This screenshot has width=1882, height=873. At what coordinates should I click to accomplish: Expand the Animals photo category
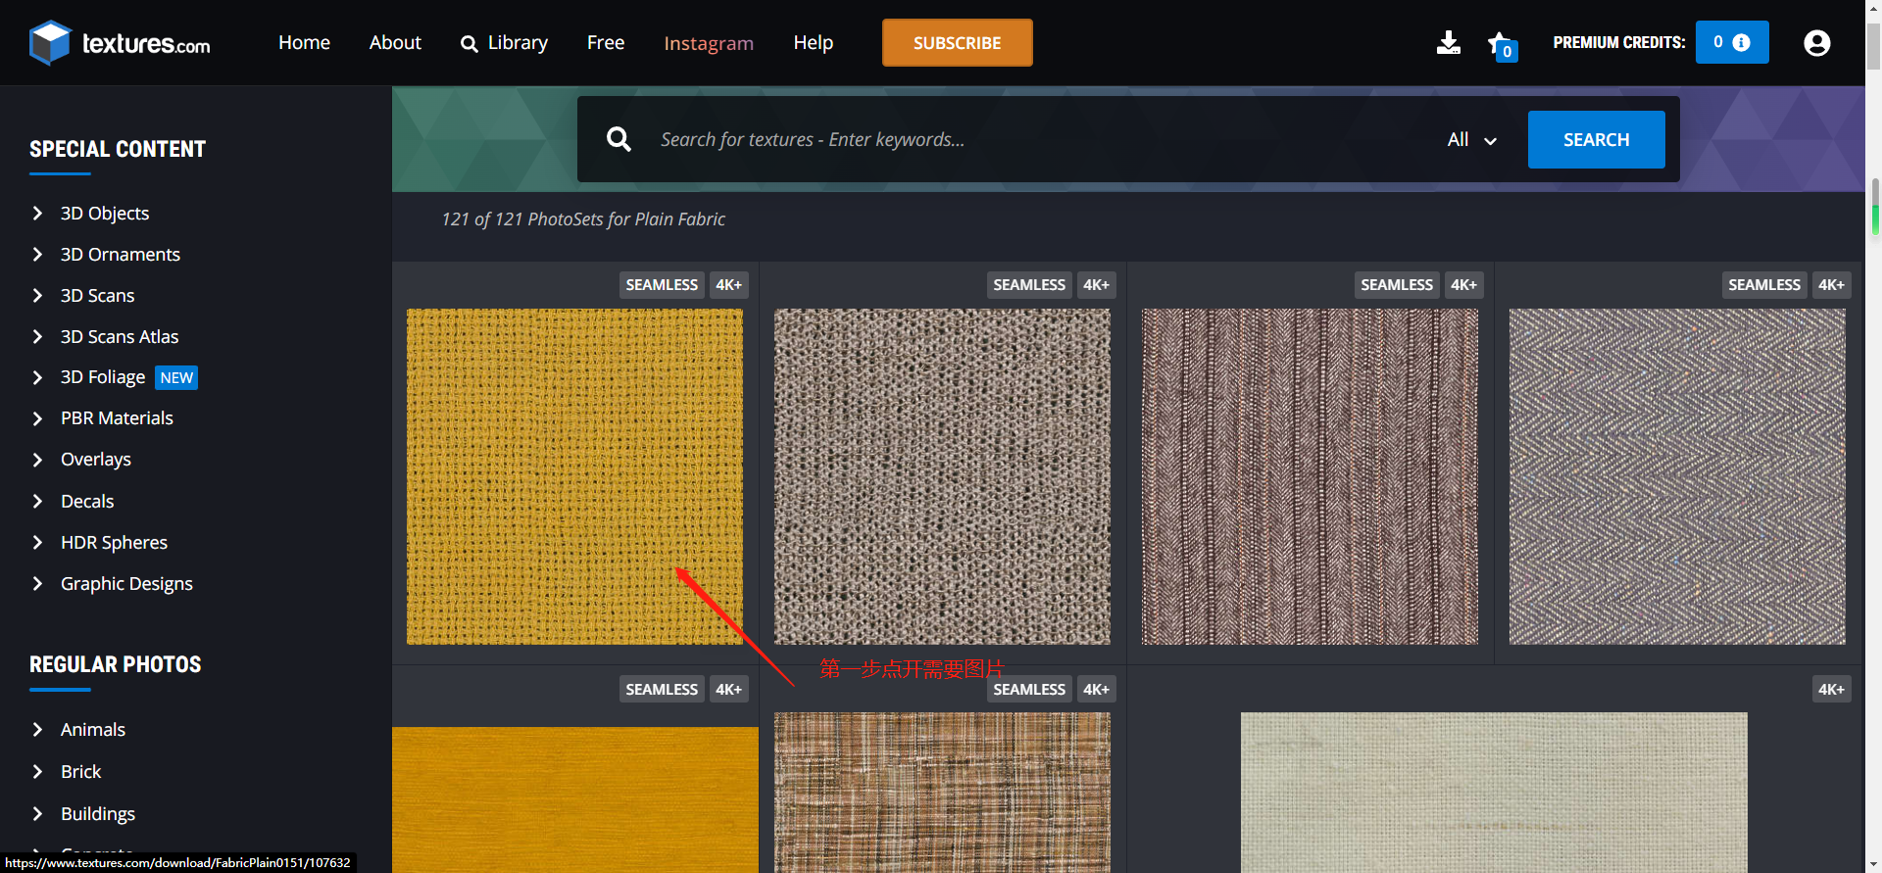point(92,730)
